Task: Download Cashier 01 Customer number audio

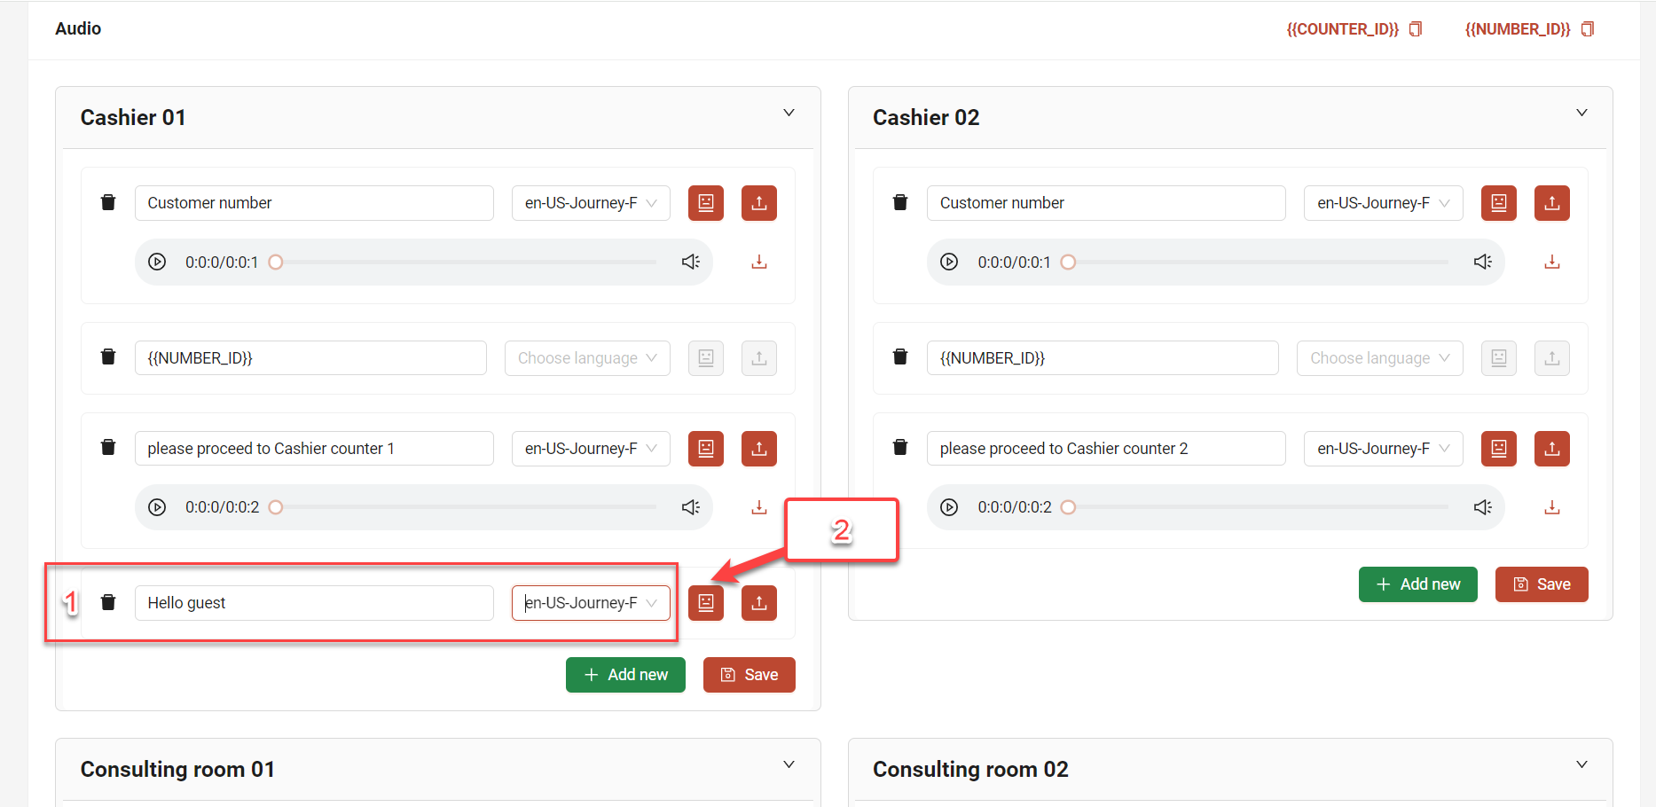Action: tap(759, 262)
